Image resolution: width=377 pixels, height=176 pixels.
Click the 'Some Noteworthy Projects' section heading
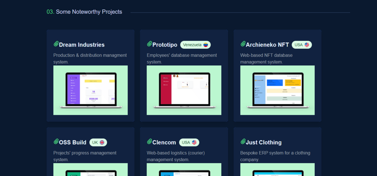pos(89,12)
